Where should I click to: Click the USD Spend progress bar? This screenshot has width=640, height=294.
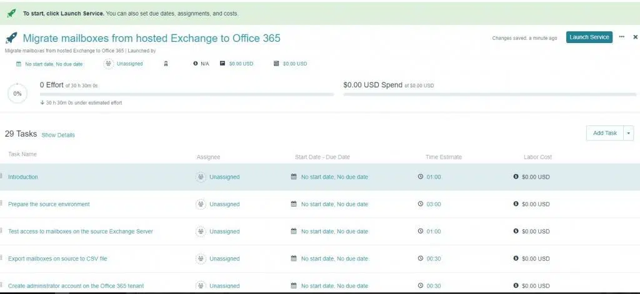(x=489, y=95)
